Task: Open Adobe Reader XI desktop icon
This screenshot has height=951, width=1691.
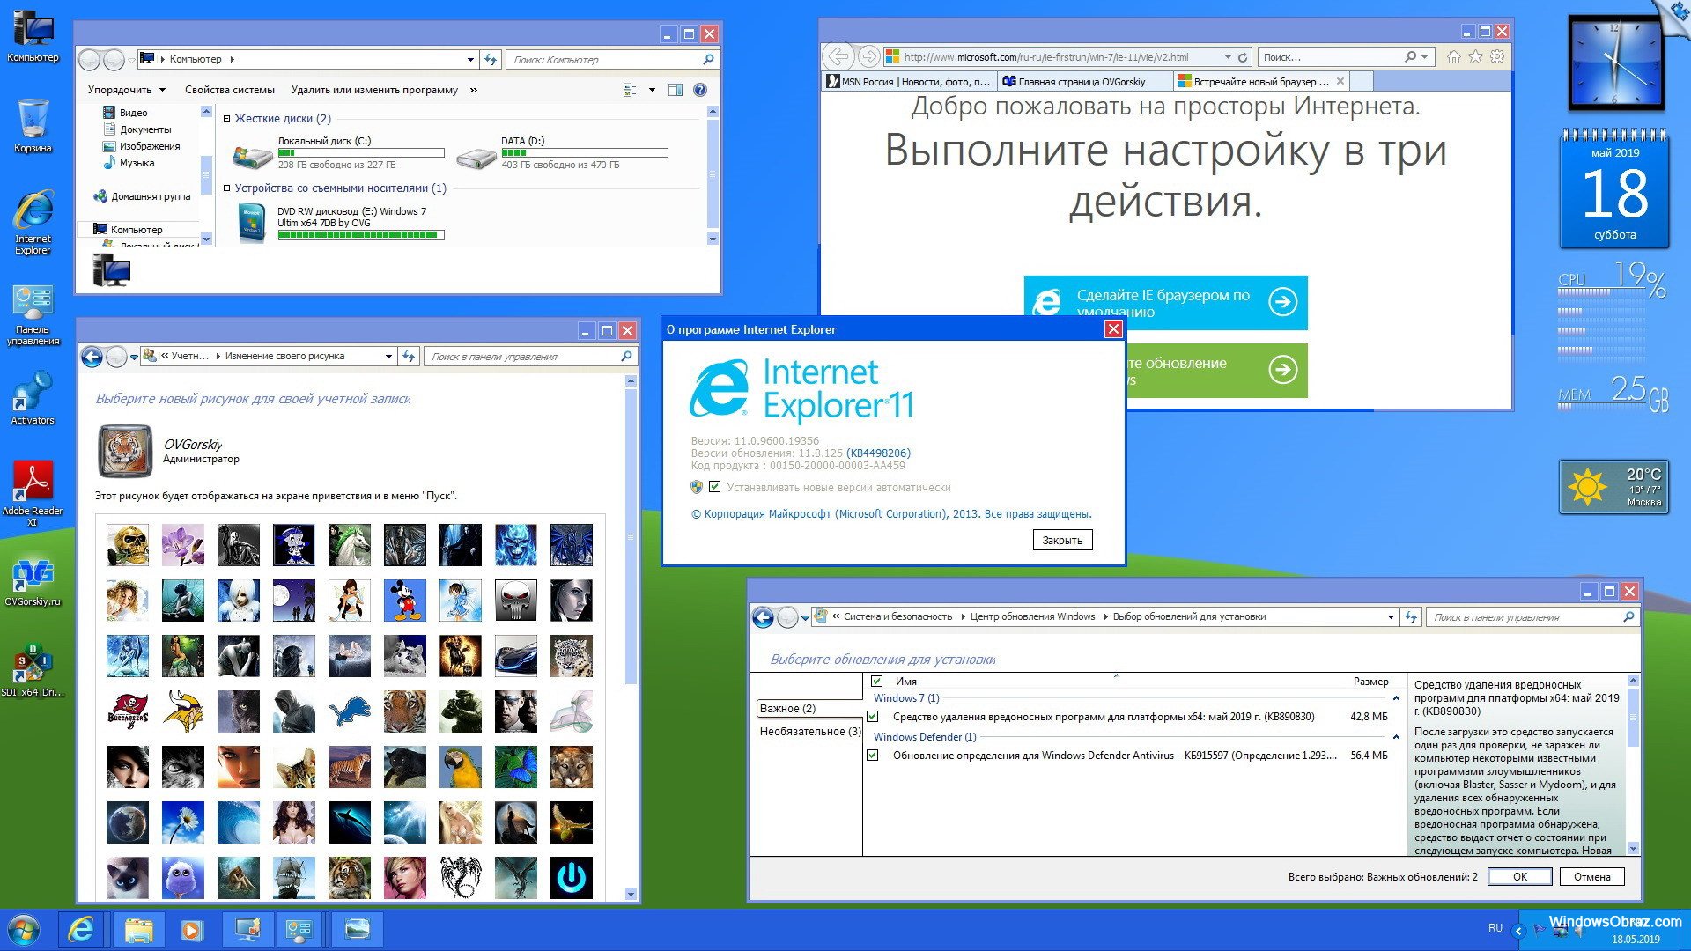Action: pyautogui.click(x=33, y=483)
